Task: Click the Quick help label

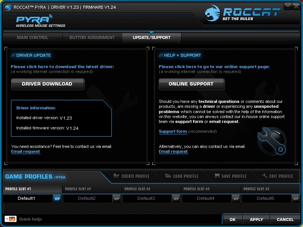Action: (x=31, y=219)
